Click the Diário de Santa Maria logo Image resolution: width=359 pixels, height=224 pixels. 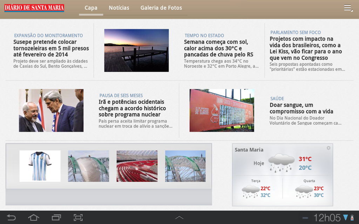click(x=34, y=8)
